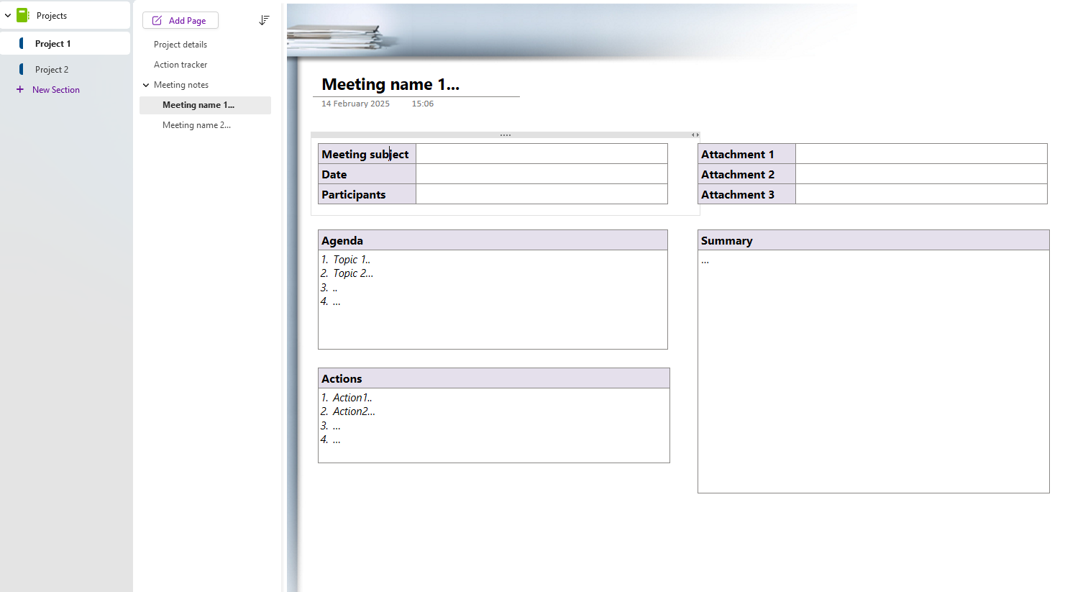Click the page title Meeting name 1
The width and height of the screenshot is (1065, 592).
coord(390,85)
